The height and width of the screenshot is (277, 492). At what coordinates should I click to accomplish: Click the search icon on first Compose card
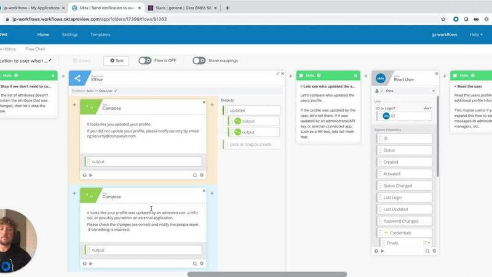point(194,175)
